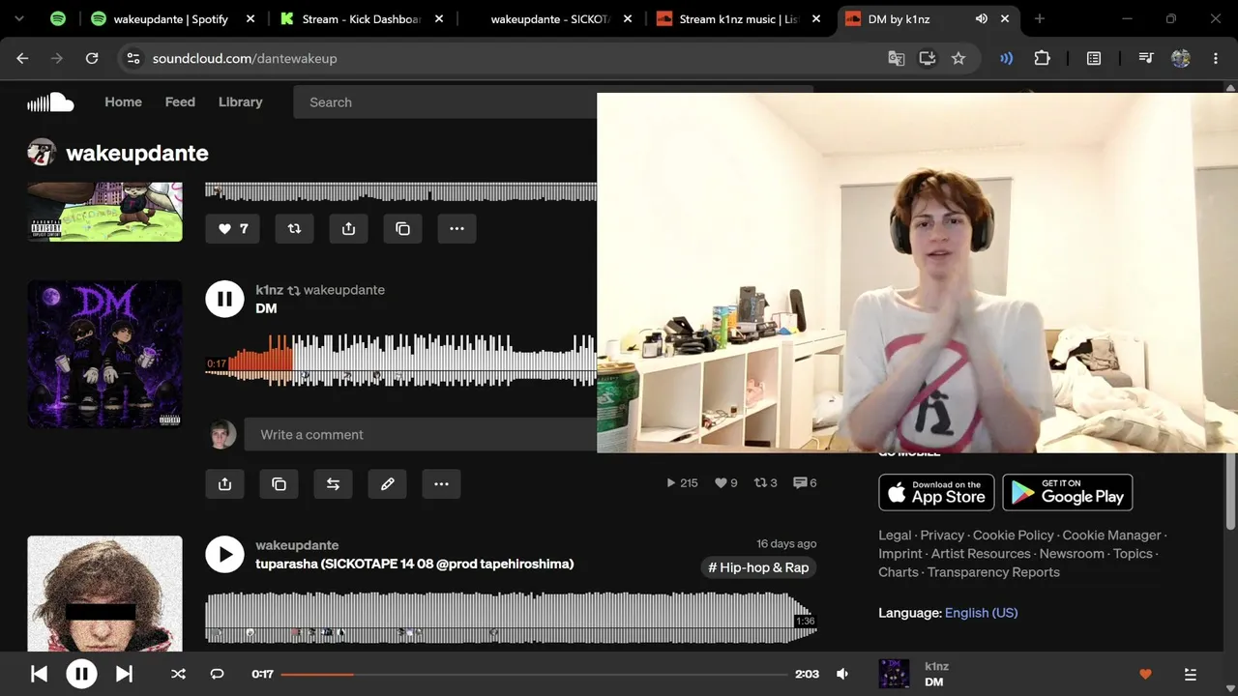
Task: Click the SoundCloud logo
Action: 50,101
